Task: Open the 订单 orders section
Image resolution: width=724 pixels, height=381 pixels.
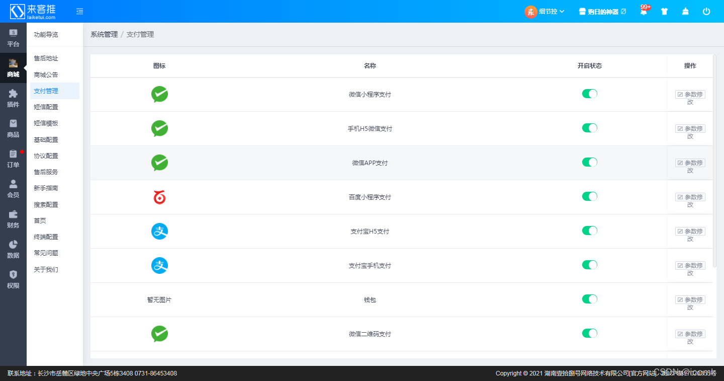Action: tap(13, 159)
